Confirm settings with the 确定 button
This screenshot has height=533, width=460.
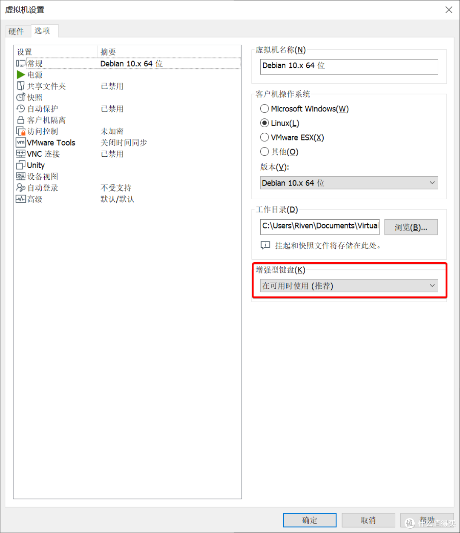coord(310,520)
